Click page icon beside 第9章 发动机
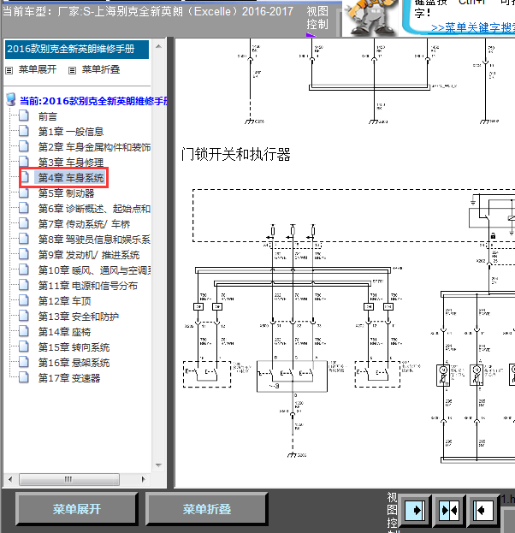Viewport: 515px width, 533px height. (24, 254)
